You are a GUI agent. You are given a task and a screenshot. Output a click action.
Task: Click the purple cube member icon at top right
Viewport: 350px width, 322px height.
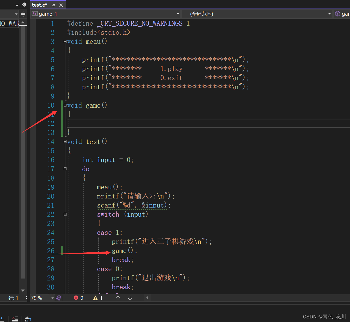[x=338, y=14]
